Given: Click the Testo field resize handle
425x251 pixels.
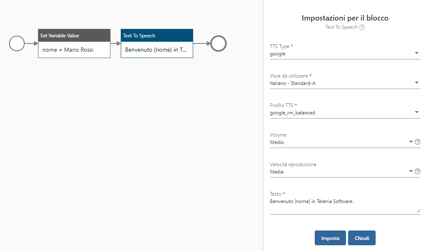Looking at the screenshot, I should 418,211.
